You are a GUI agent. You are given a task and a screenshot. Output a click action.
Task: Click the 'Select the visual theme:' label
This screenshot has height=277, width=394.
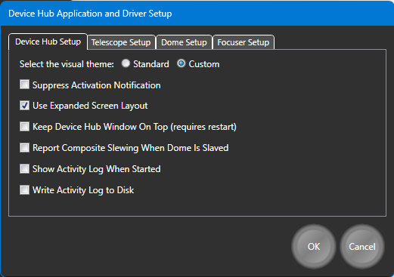click(67, 64)
